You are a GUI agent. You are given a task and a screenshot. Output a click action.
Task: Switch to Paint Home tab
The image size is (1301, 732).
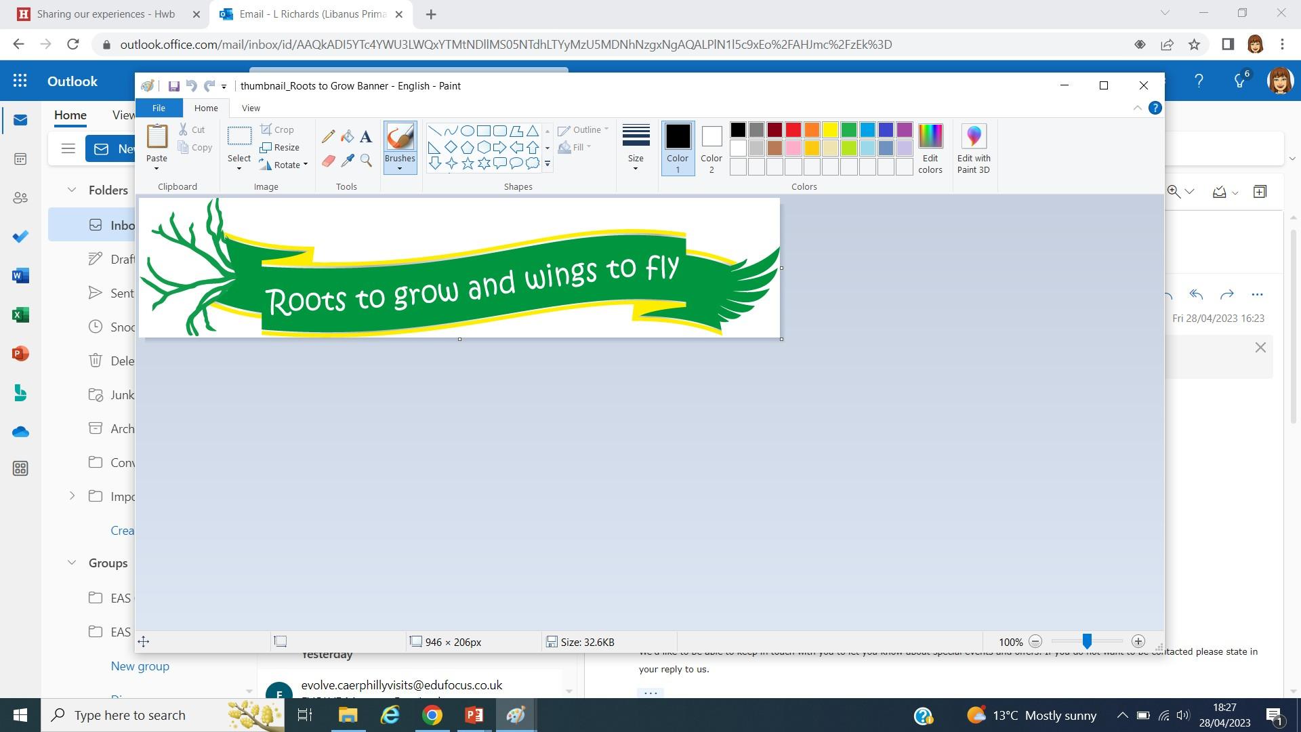pos(206,108)
